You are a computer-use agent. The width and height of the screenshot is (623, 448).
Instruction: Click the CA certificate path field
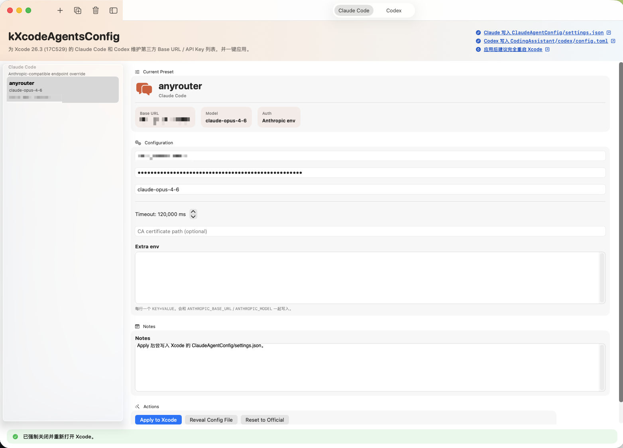pyautogui.click(x=370, y=231)
